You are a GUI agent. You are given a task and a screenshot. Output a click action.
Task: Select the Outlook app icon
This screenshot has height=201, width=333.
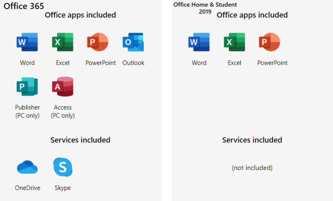(133, 42)
